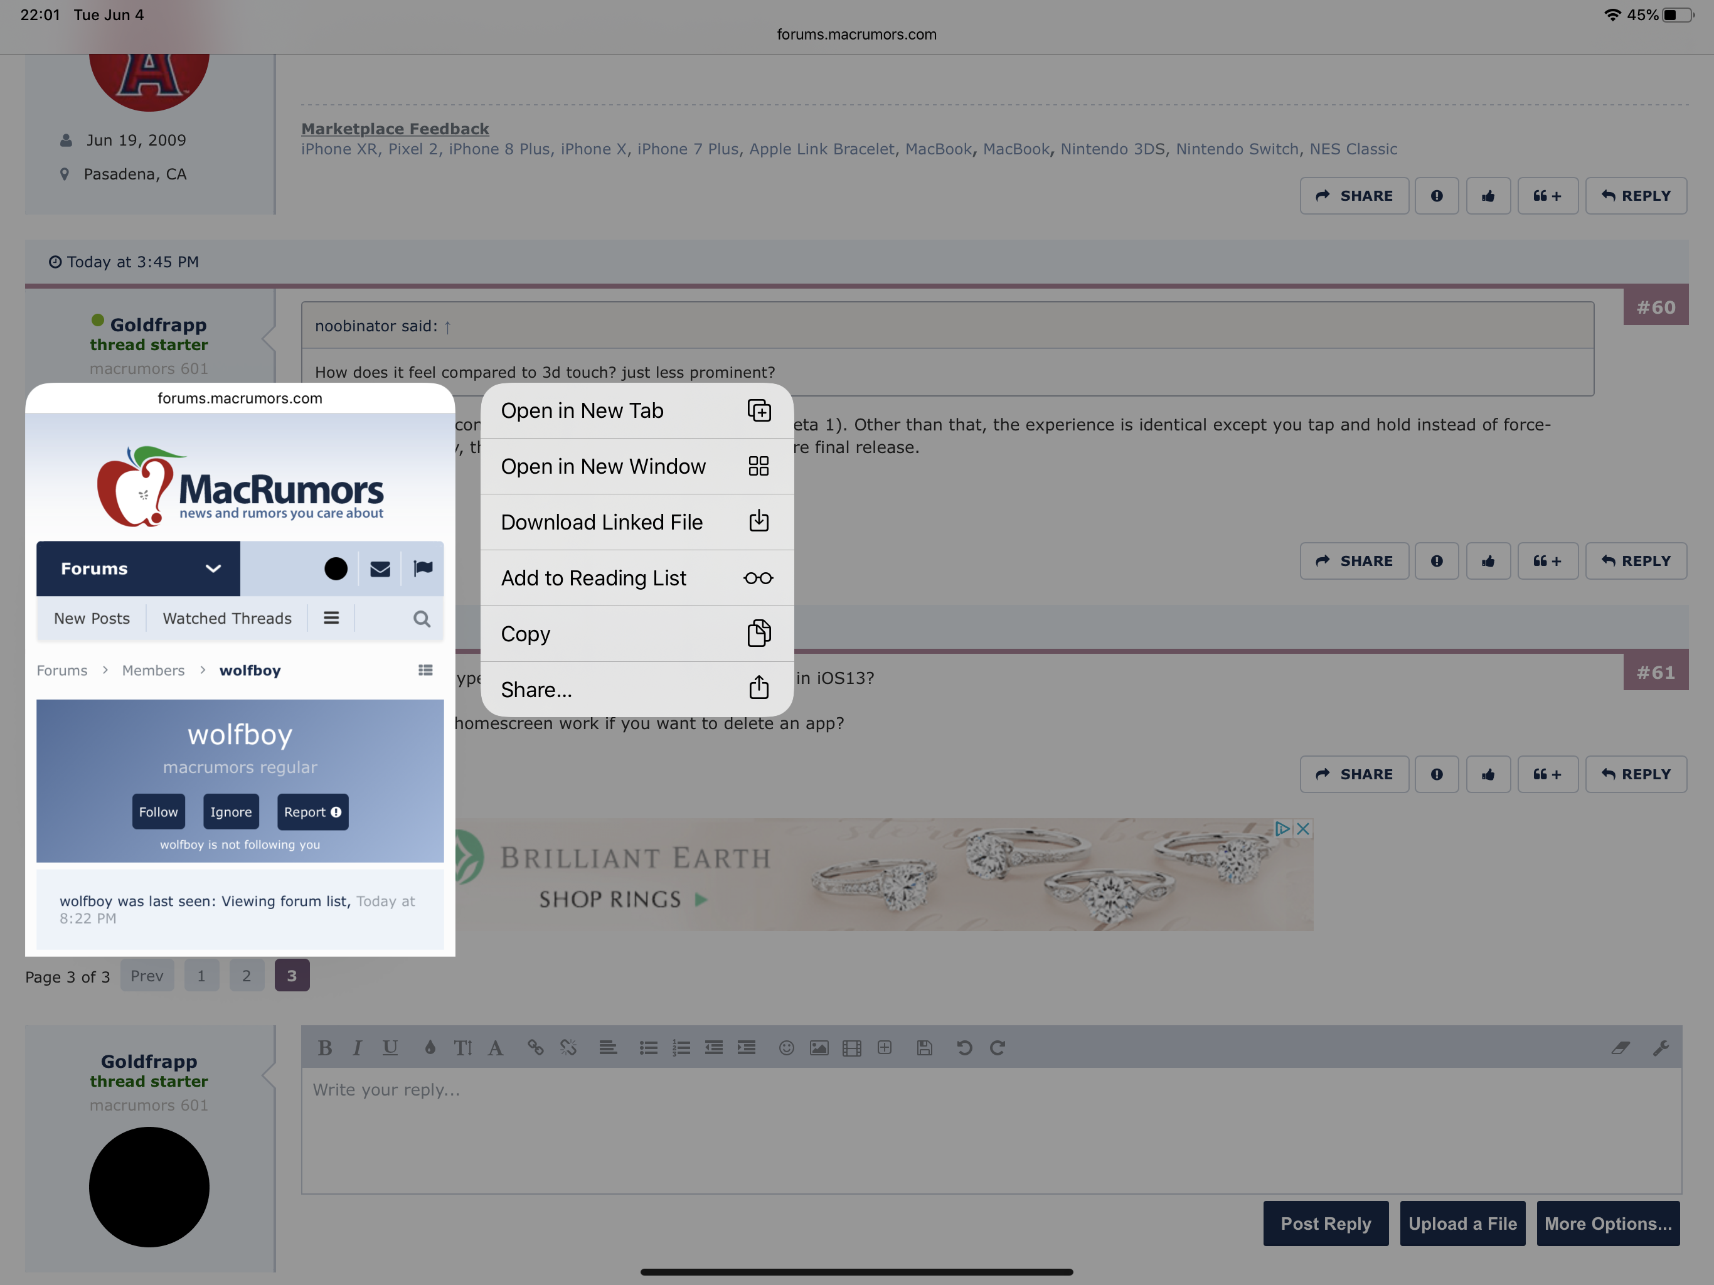
Task: Add post #60 to multi-quote
Action: (x=1547, y=561)
